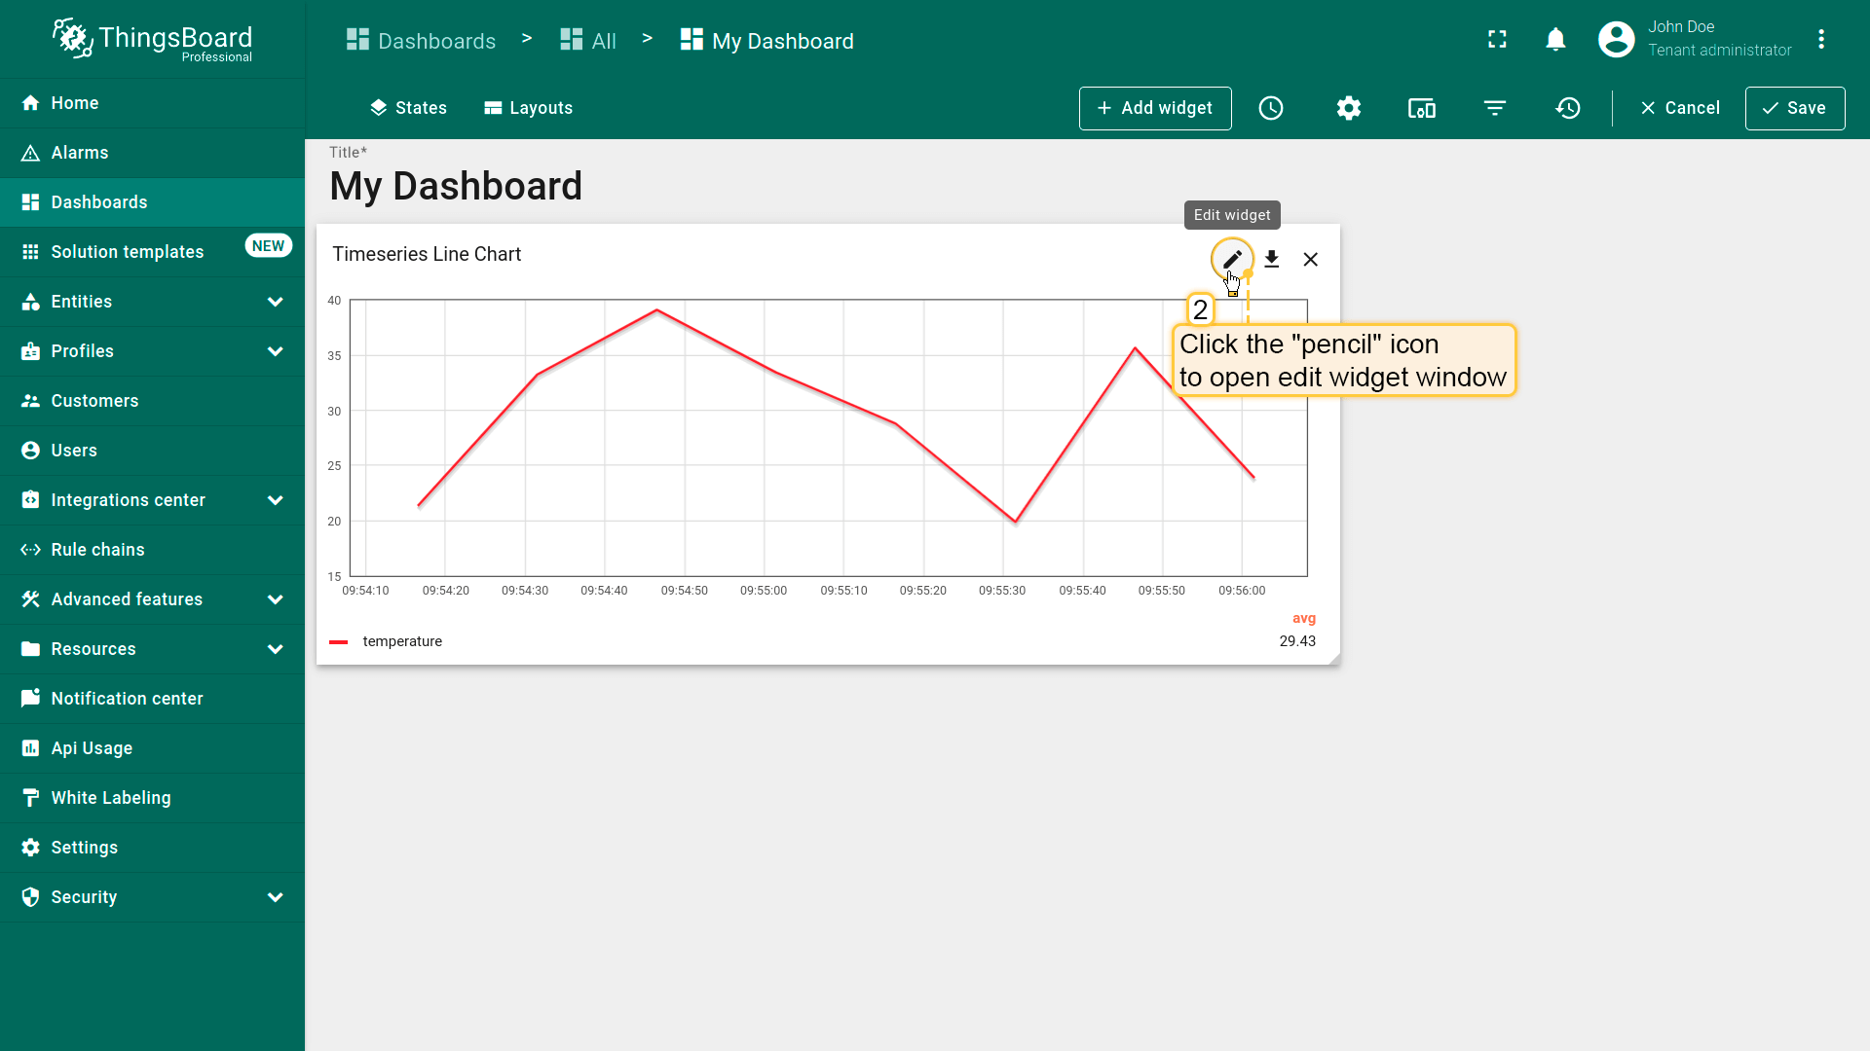Save the dashboard changes
This screenshot has width=1870, height=1051.
1794,108
